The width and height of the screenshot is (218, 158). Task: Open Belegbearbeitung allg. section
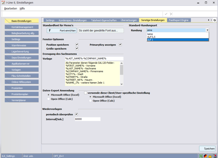22,33
